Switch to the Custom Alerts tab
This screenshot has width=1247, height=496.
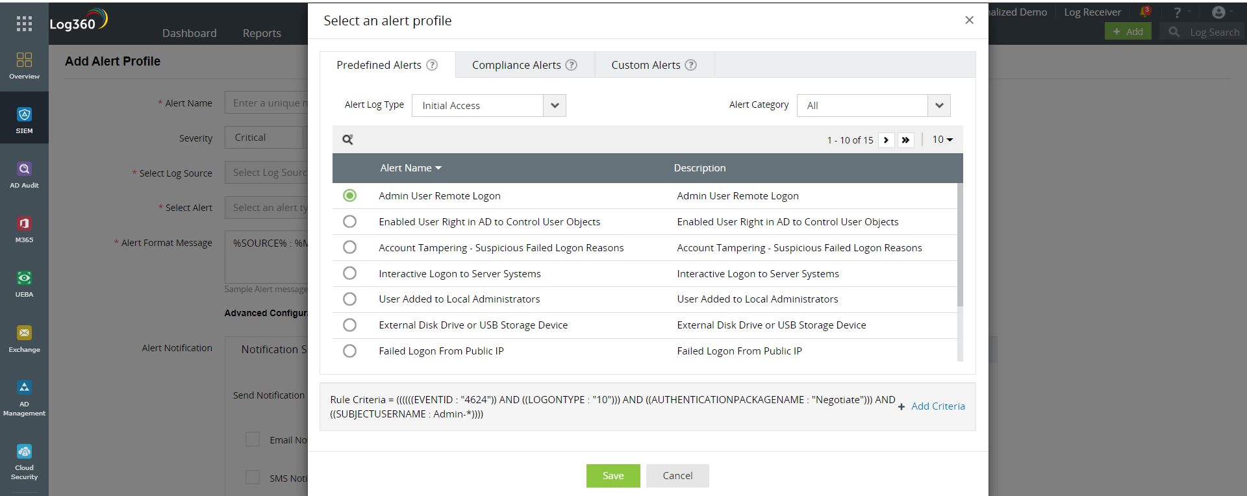653,65
